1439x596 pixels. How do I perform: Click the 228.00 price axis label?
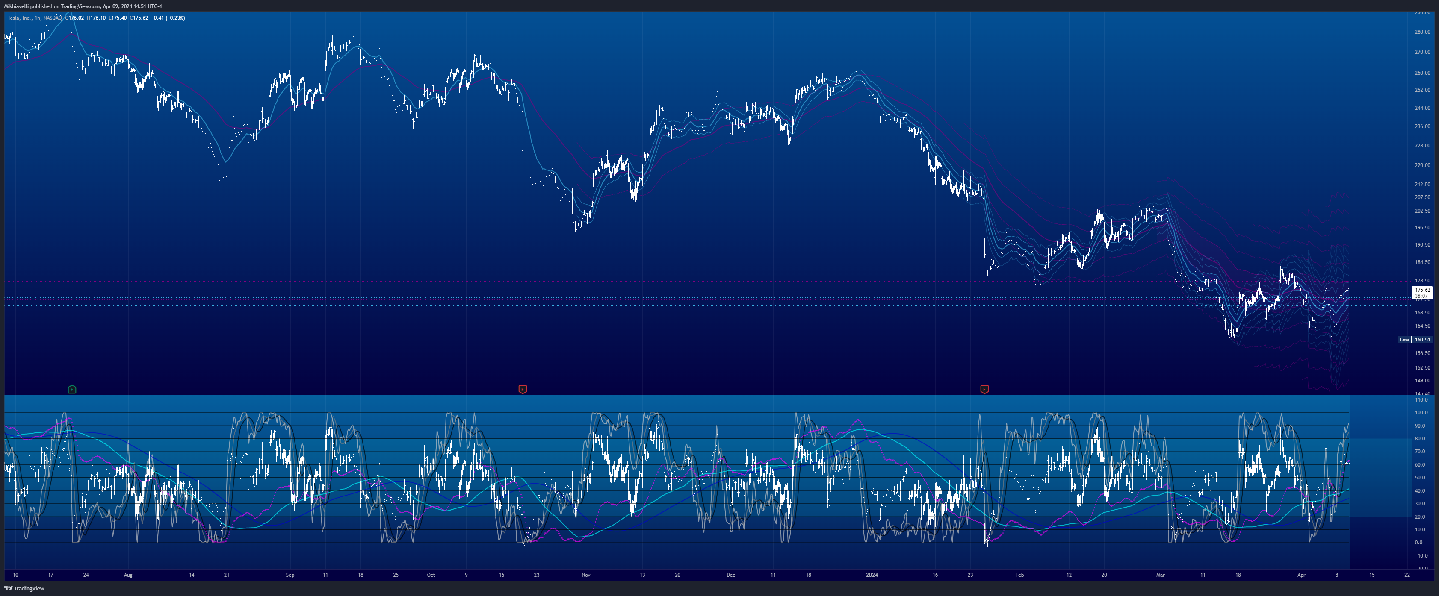(x=1422, y=145)
